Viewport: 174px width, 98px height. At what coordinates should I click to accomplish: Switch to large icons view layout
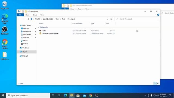(158, 84)
